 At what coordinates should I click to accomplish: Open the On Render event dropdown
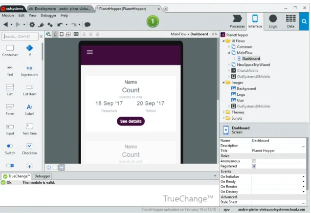click(x=304, y=187)
